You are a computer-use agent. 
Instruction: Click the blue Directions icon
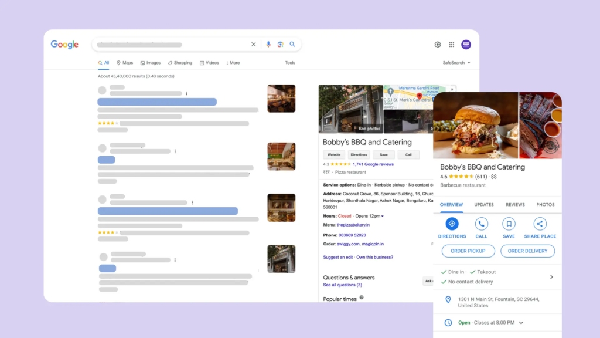click(452, 224)
